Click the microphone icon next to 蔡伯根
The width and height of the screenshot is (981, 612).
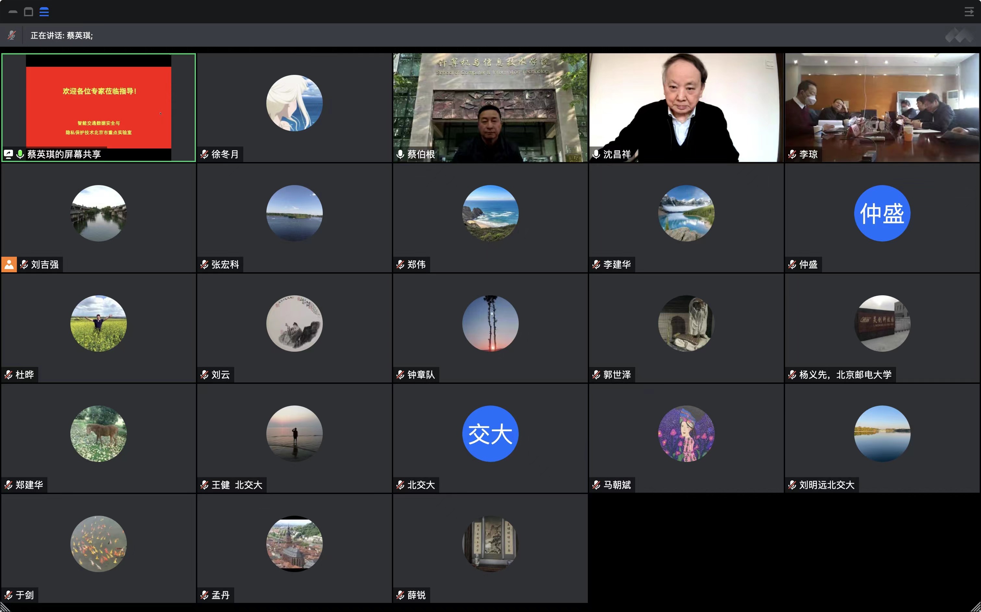point(400,154)
